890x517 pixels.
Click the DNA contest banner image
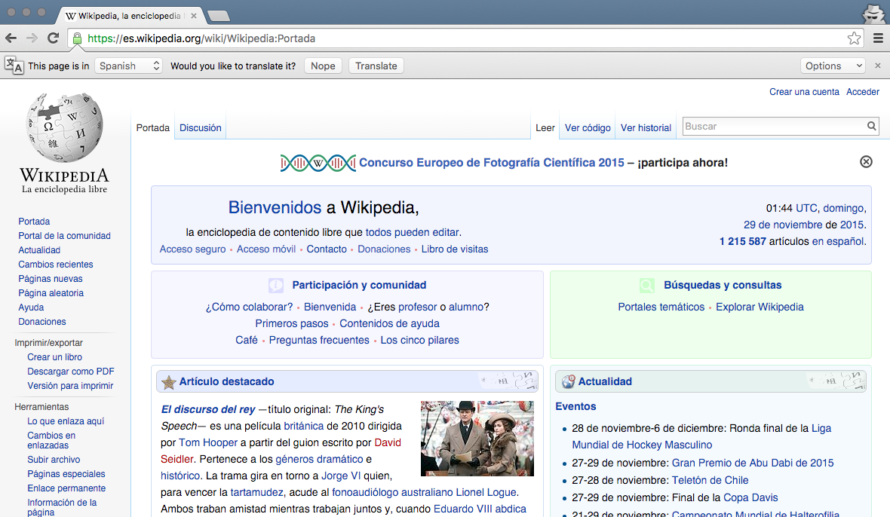coord(318,164)
